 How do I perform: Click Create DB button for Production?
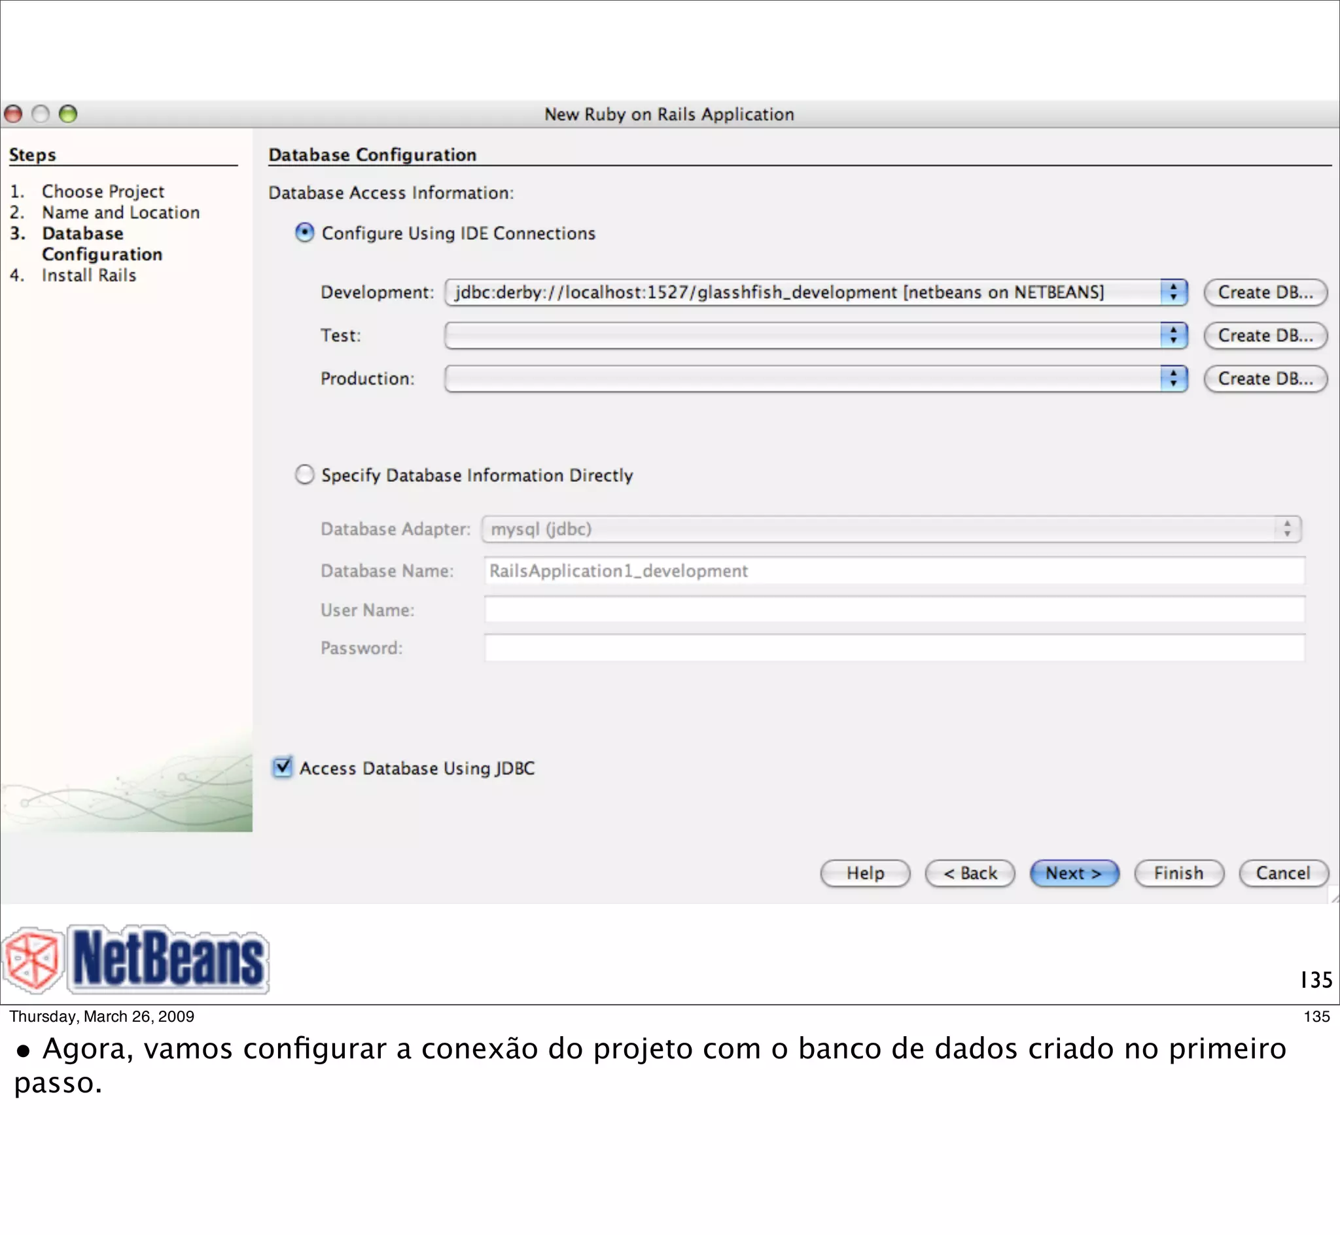[1265, 378]
